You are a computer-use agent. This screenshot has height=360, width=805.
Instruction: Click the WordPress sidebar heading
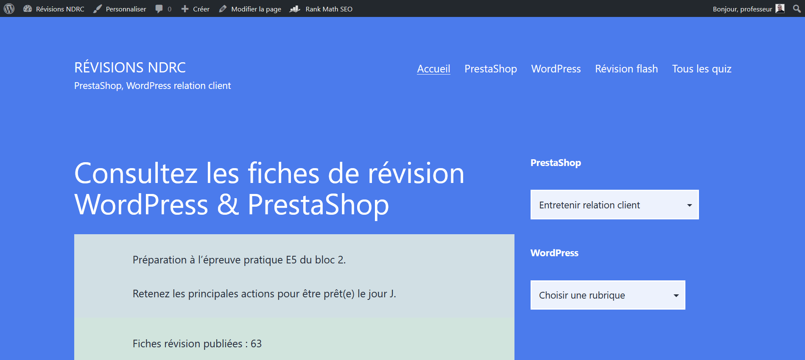pyautogui.click(x=554, y=253)
